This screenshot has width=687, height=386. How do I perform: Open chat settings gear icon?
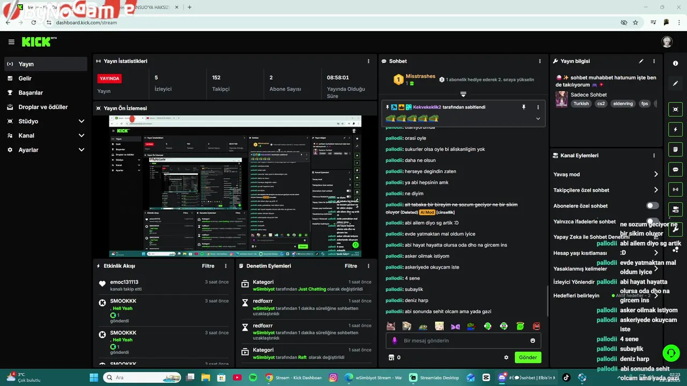[x=506, y=358]
